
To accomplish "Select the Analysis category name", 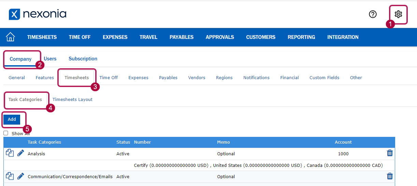I will 36,154.
